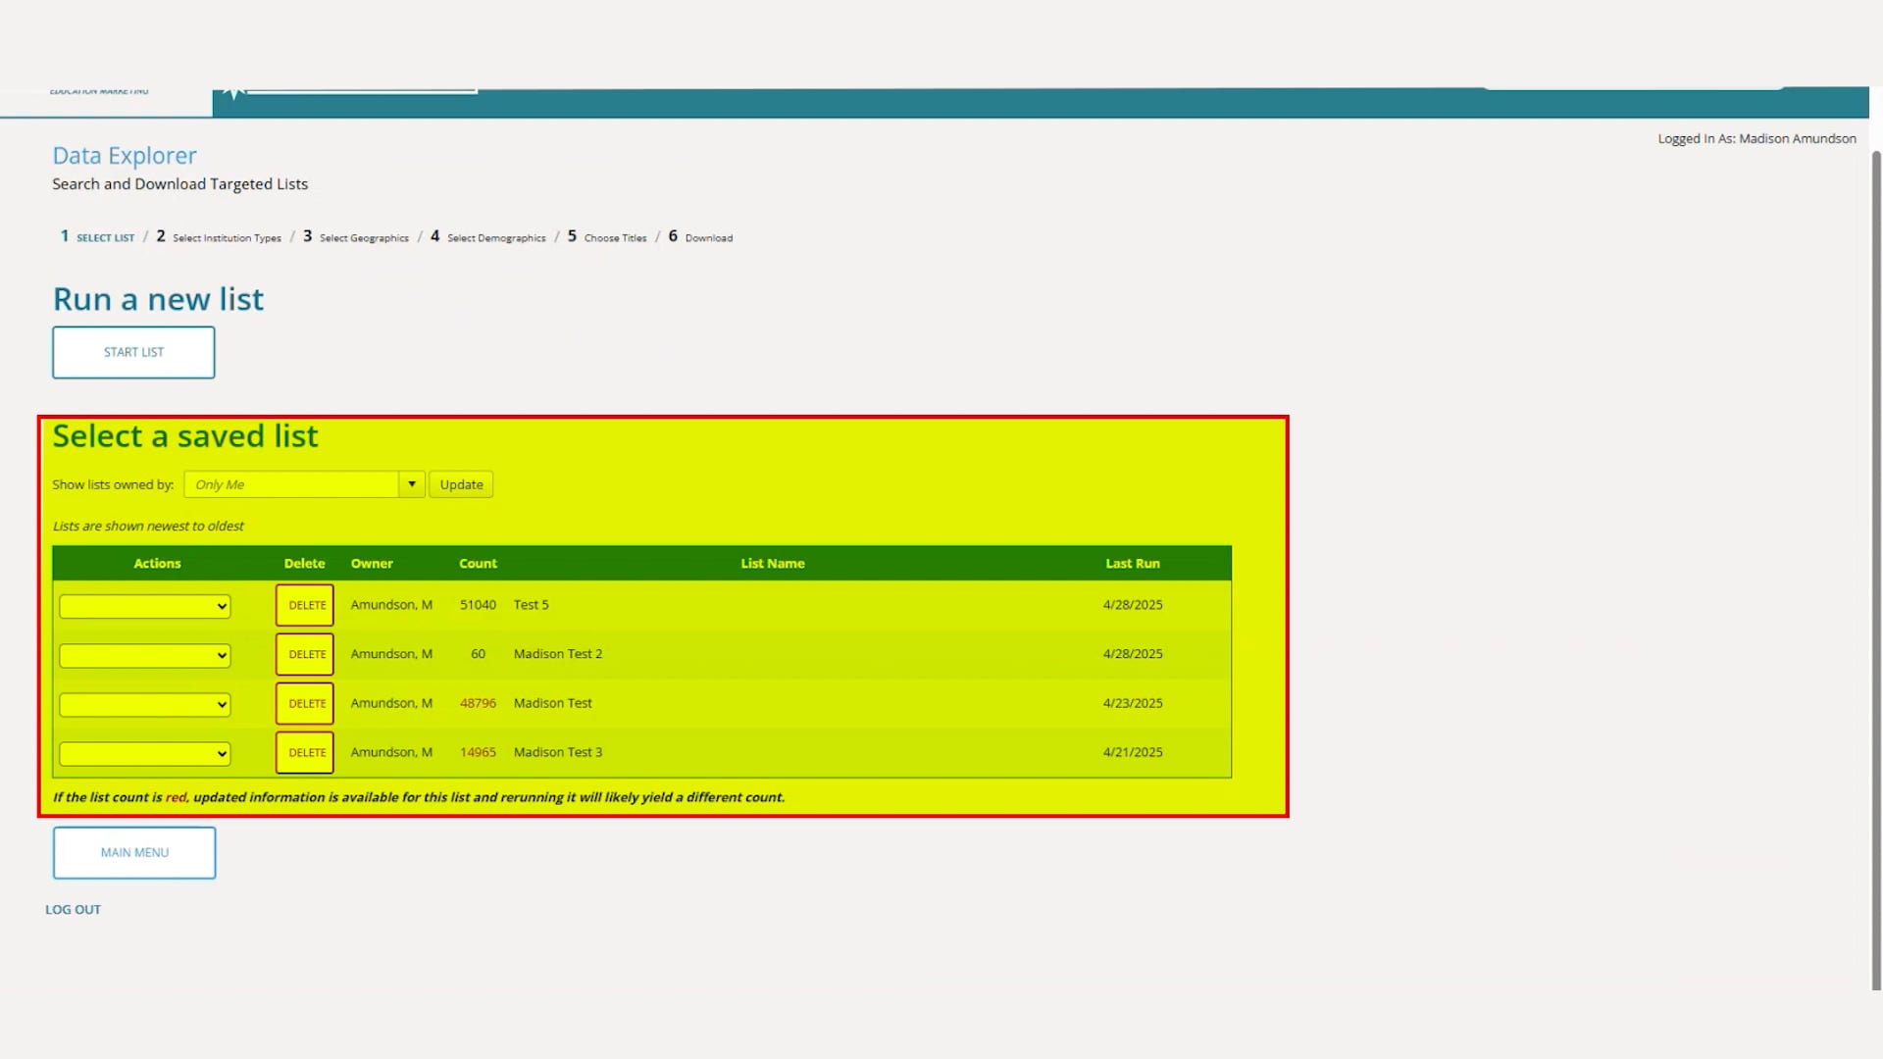1883x1059 pixels.
Task: Click the START LIST button
Action: coord(133,352)
